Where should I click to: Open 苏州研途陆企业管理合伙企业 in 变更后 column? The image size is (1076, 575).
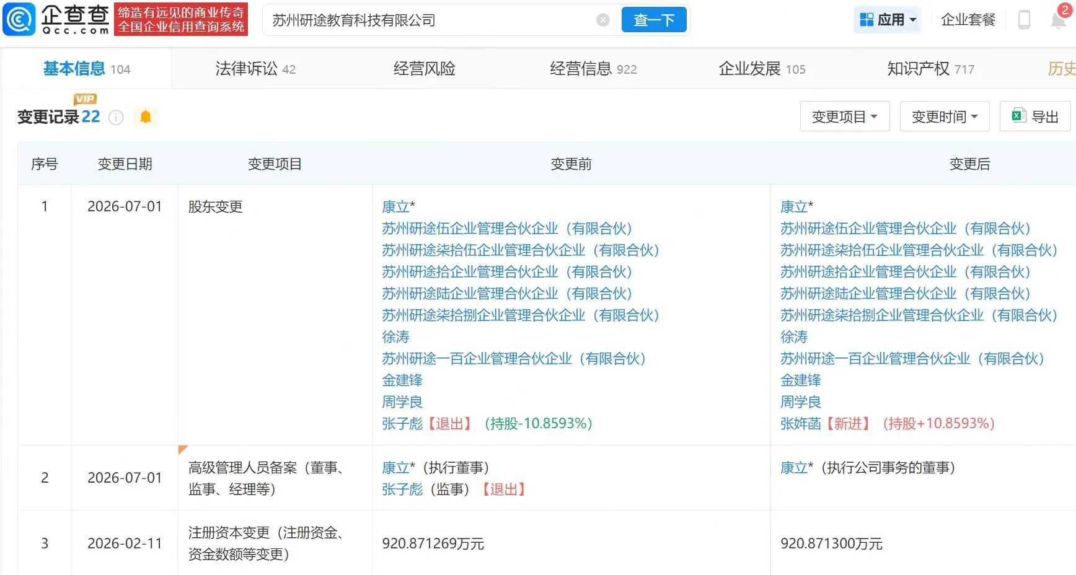tap(906, 294)
